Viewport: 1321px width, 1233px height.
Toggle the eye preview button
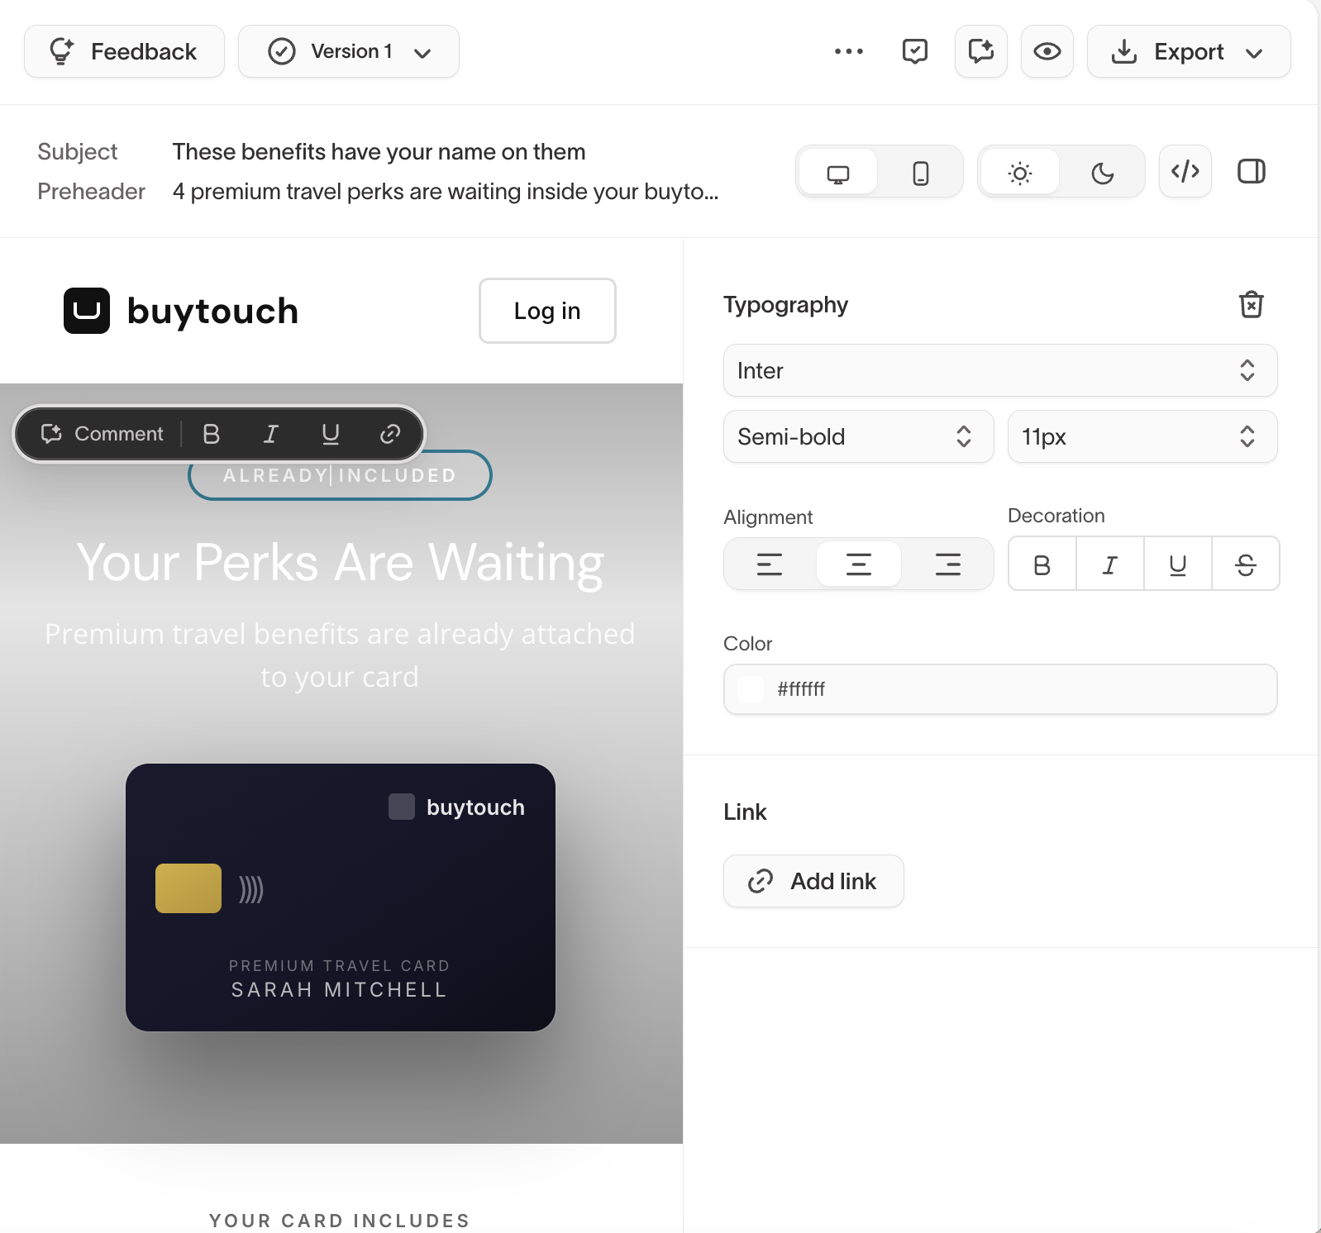pos(1047,51)
